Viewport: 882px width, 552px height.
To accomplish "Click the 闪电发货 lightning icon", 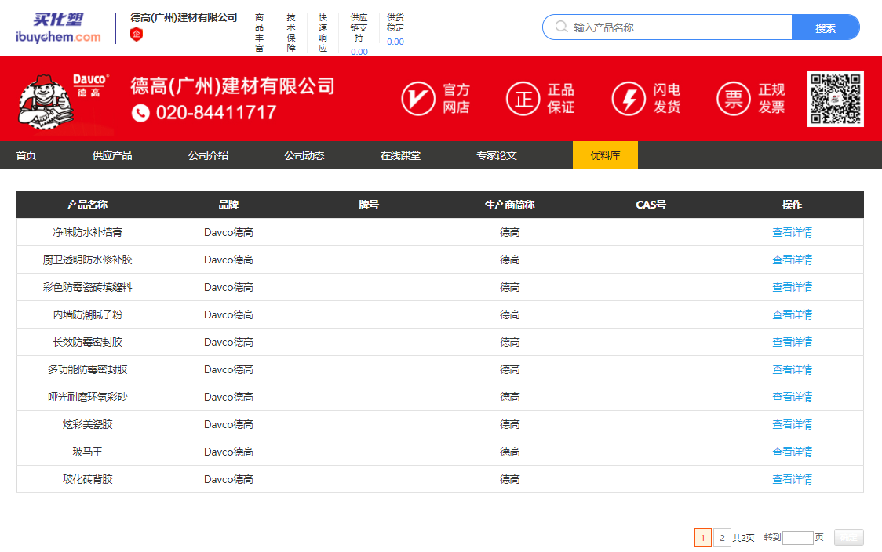I will coord(629,98).
